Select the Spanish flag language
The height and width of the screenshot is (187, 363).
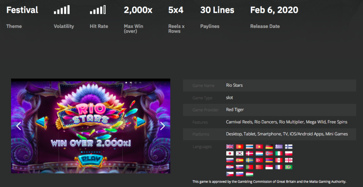pyautogui.click(x=240, y=160)
